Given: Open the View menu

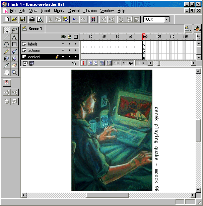Looking at the screenshot, I should coord(33,11).
